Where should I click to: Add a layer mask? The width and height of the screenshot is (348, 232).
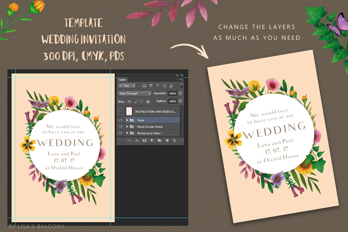[144, 141]
